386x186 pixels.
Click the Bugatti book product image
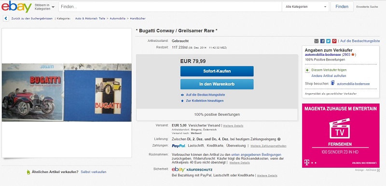coord(67,92)
